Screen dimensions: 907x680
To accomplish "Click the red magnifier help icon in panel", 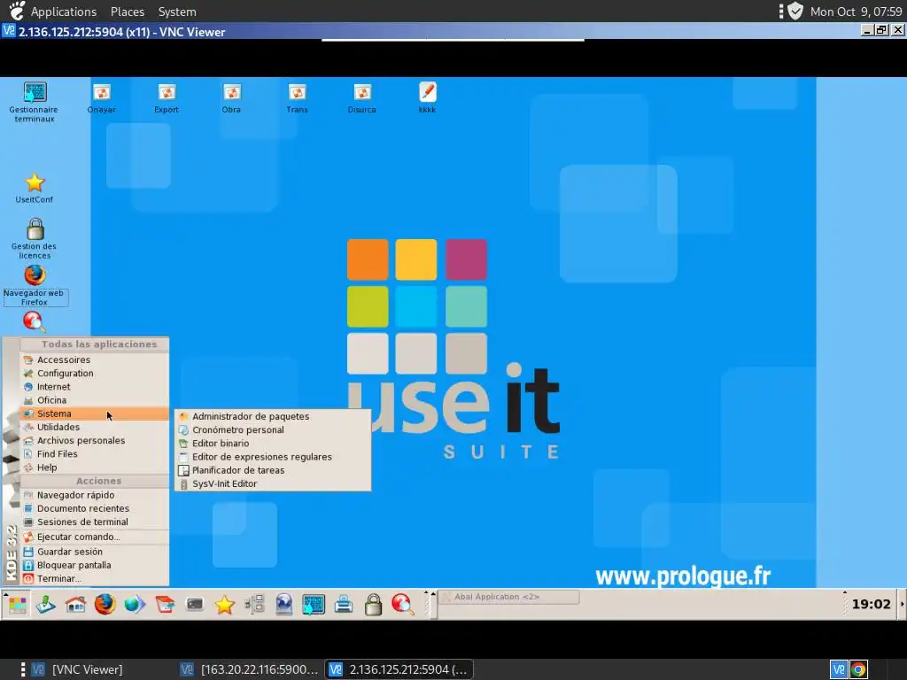I will (403, 605).
